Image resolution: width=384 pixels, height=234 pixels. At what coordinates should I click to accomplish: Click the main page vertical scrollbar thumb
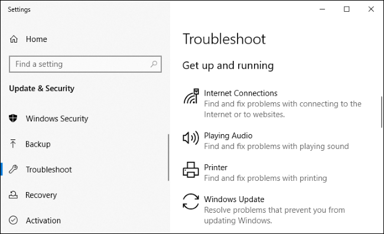382,112
